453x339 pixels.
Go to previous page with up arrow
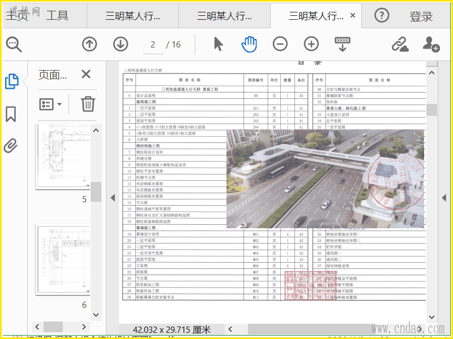(89, 44)
